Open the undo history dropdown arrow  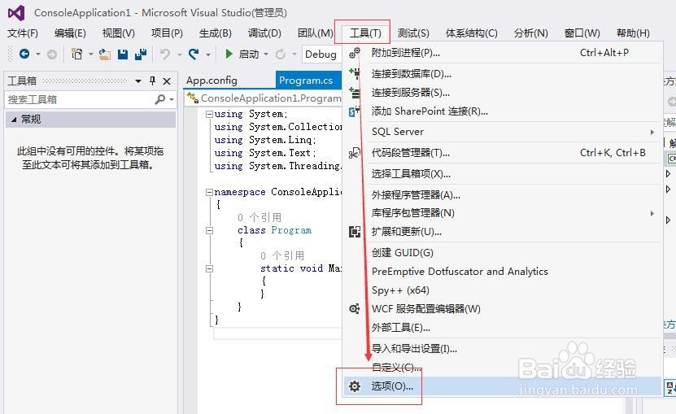click(x=179, y=54)
